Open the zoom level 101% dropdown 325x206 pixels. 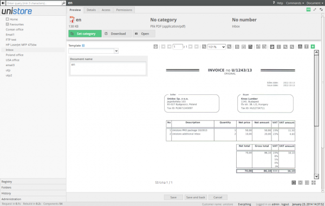[217, 47]
